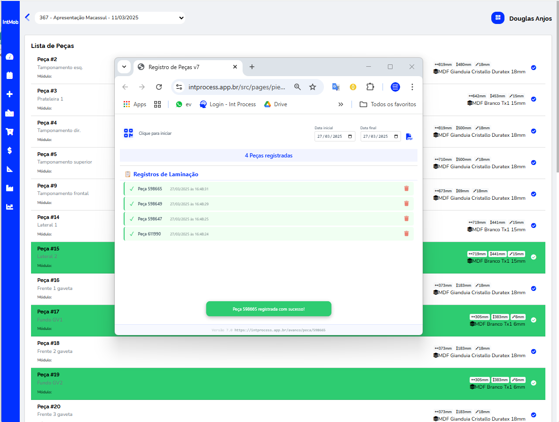This screenshot has height=422, width=559.
Task: Click the browser address bar URL
Action: (x=236, y=87)
